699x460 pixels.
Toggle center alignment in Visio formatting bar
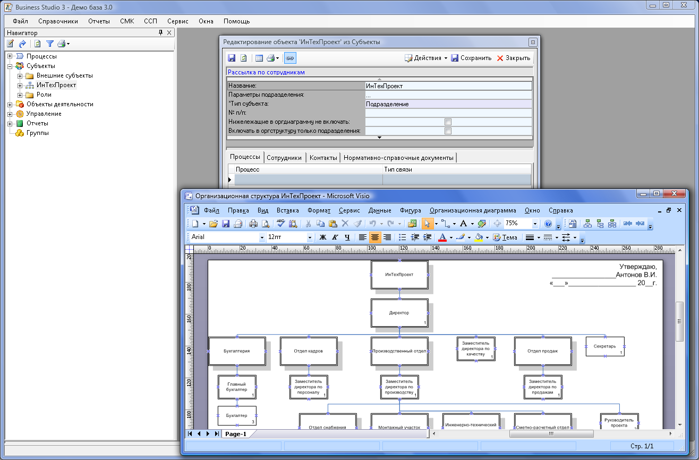pos(375,237)
